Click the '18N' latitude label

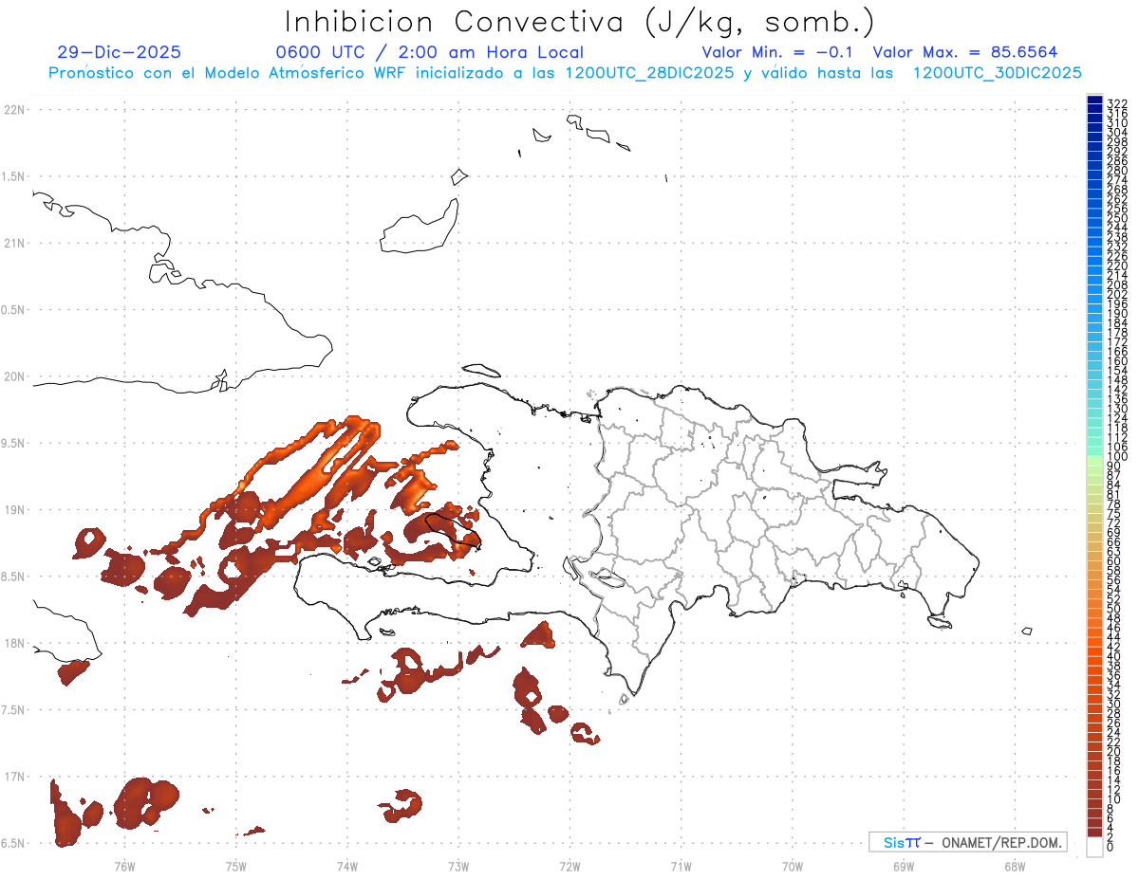pyautogui.click(x=14, y=644)
